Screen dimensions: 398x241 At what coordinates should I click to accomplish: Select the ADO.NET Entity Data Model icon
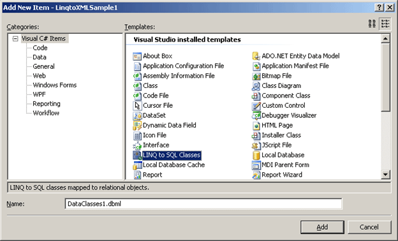tap(256, 56)
